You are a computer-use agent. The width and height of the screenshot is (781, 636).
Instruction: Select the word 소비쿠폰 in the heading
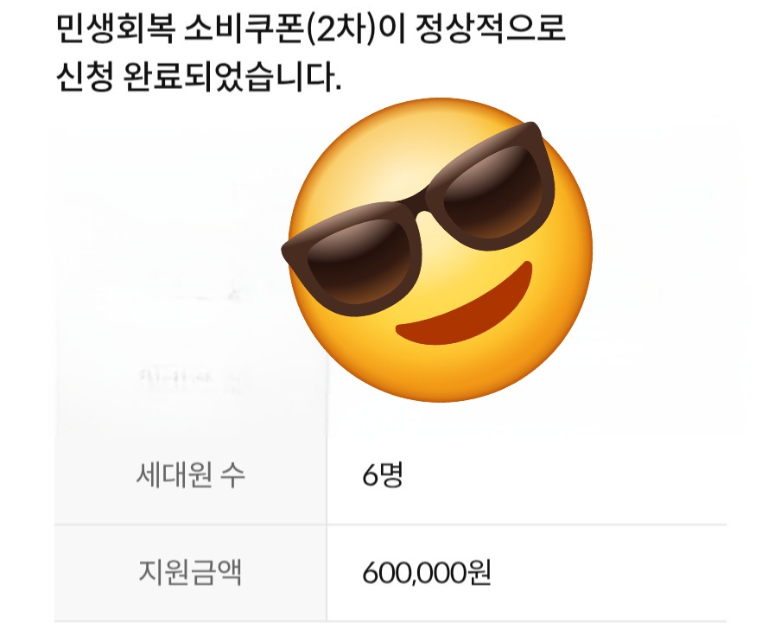[244, 29]
